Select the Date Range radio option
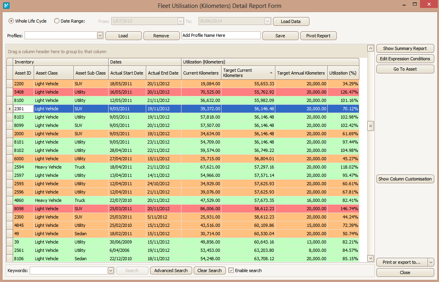 [57, 21]
